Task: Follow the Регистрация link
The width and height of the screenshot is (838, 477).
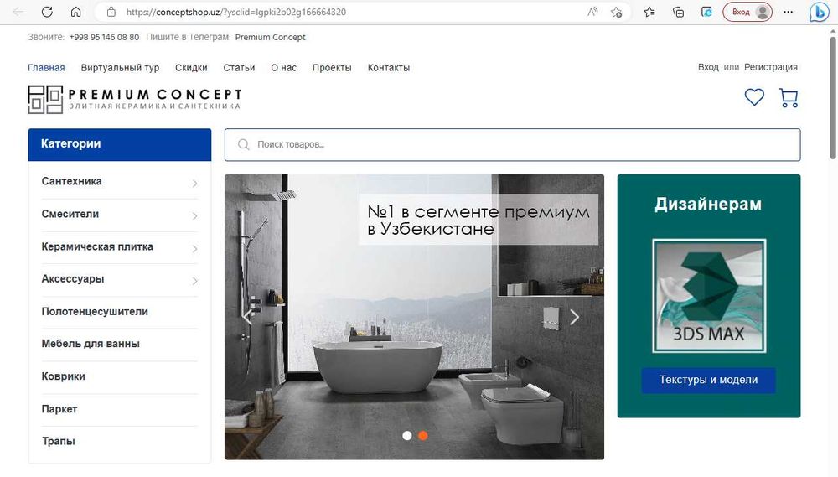Action: 770,67
